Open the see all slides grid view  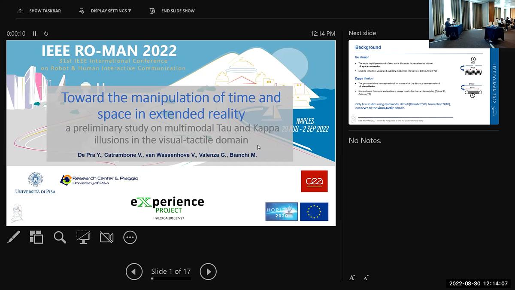click(36, 237)
